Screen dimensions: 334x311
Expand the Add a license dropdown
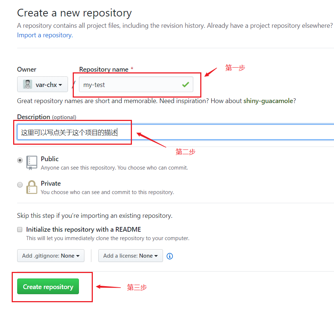[x=130, y=256]
